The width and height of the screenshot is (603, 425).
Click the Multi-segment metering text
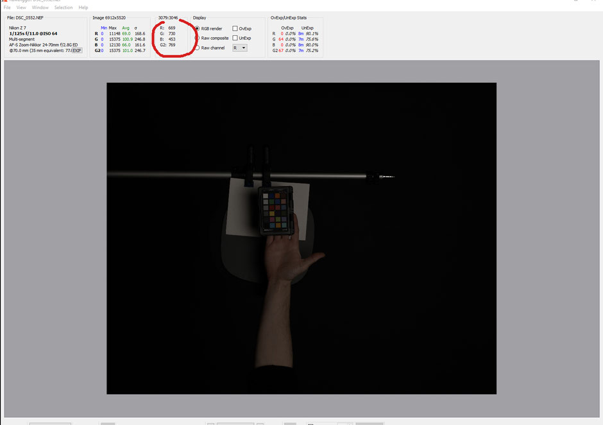point(22,39)
